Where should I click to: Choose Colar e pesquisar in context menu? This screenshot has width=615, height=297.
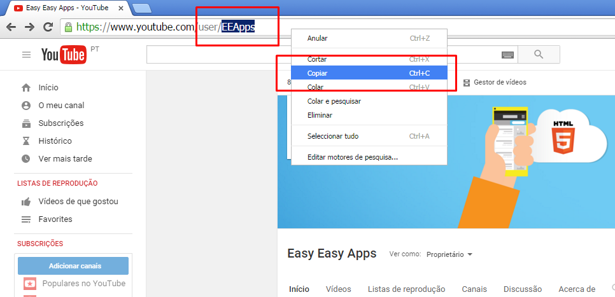click(369, 101)
